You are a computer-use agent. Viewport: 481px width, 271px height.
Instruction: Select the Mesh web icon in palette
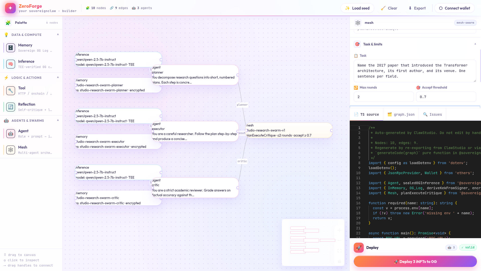click(11, 150)
